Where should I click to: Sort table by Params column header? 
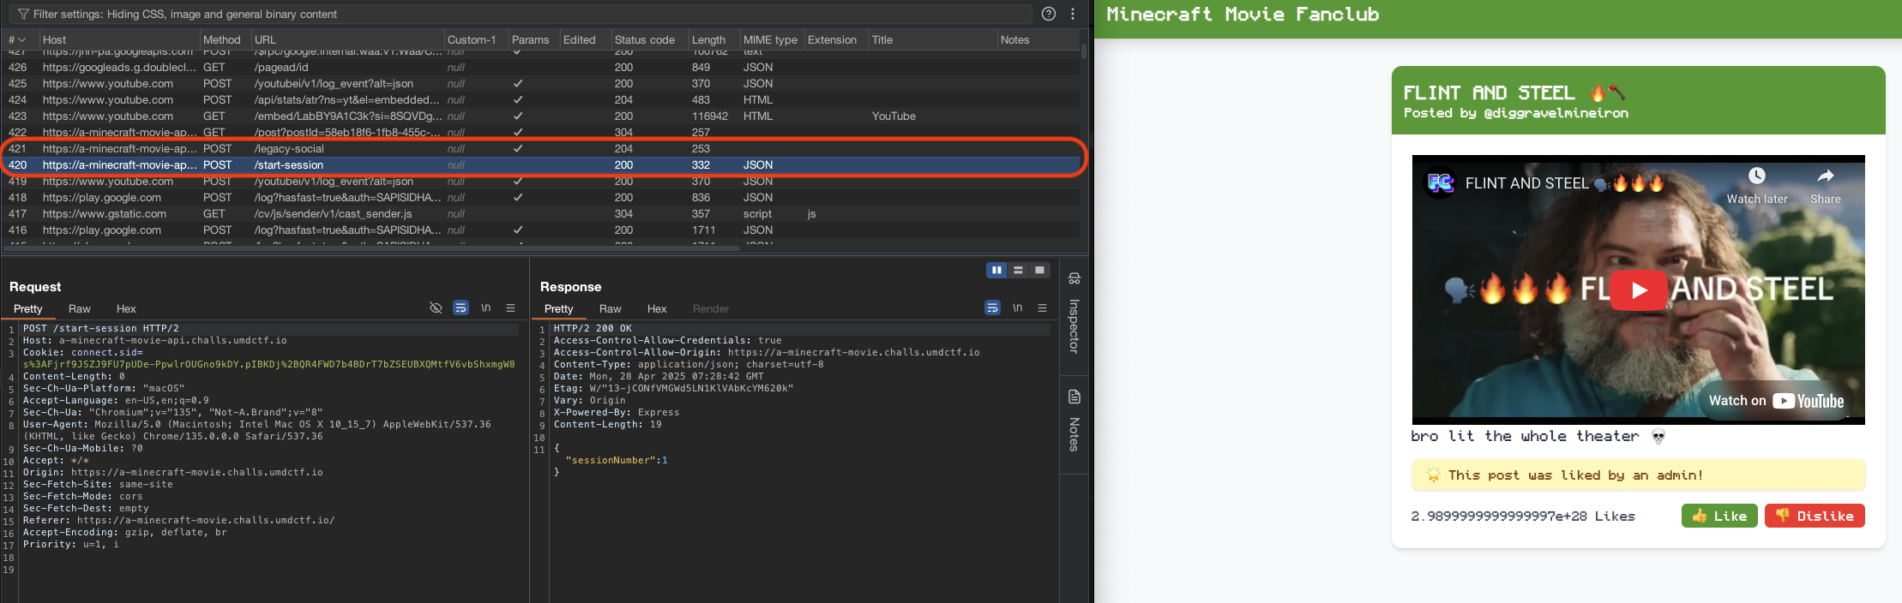(x=530, y=39)
